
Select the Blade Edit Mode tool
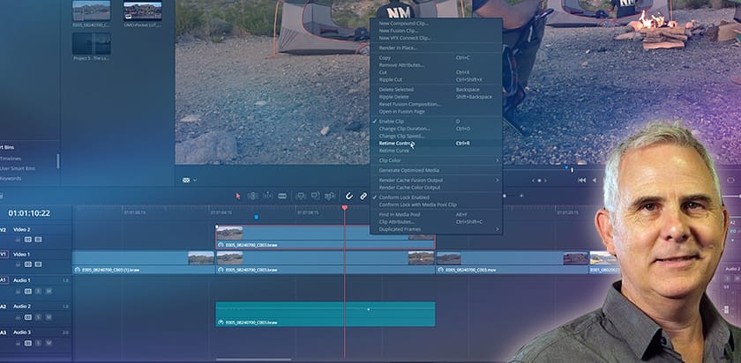282,196
